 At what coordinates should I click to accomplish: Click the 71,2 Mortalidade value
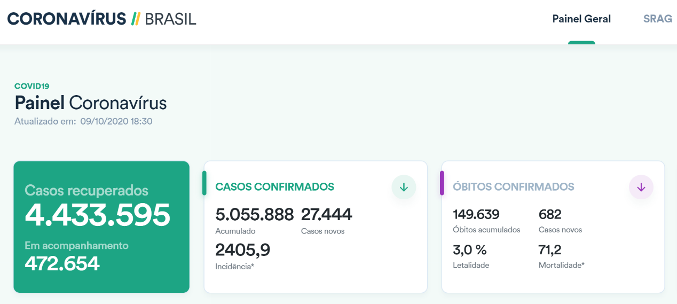[550, 250]
